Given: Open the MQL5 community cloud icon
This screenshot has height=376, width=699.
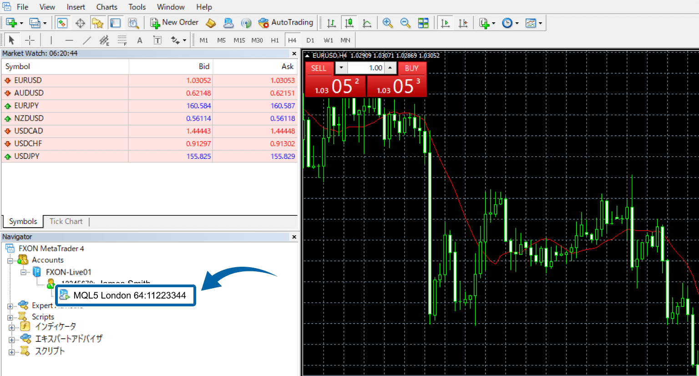Looking at the screenshot, I should (x=228, y=23).
